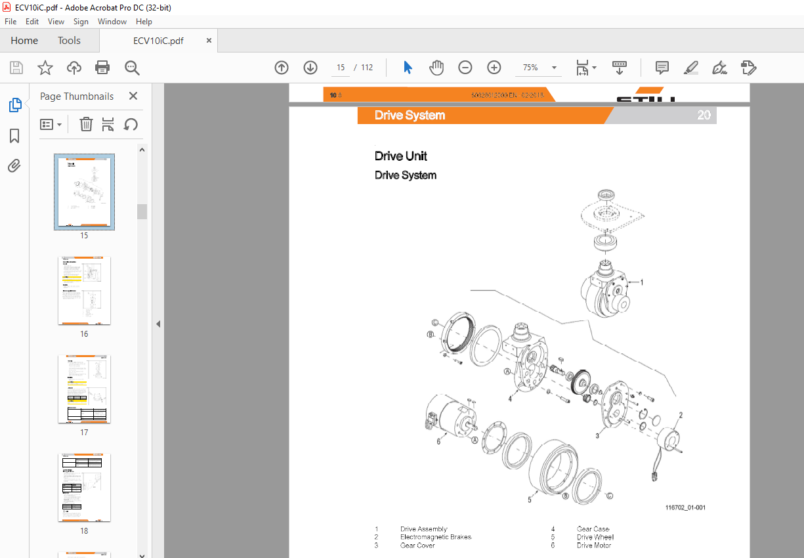Viewport: 804px width, 558px height.
Task: Open the Sign menu
Action: [81, 22]
